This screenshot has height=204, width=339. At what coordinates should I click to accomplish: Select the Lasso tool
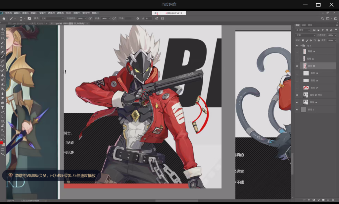(2, 38)
